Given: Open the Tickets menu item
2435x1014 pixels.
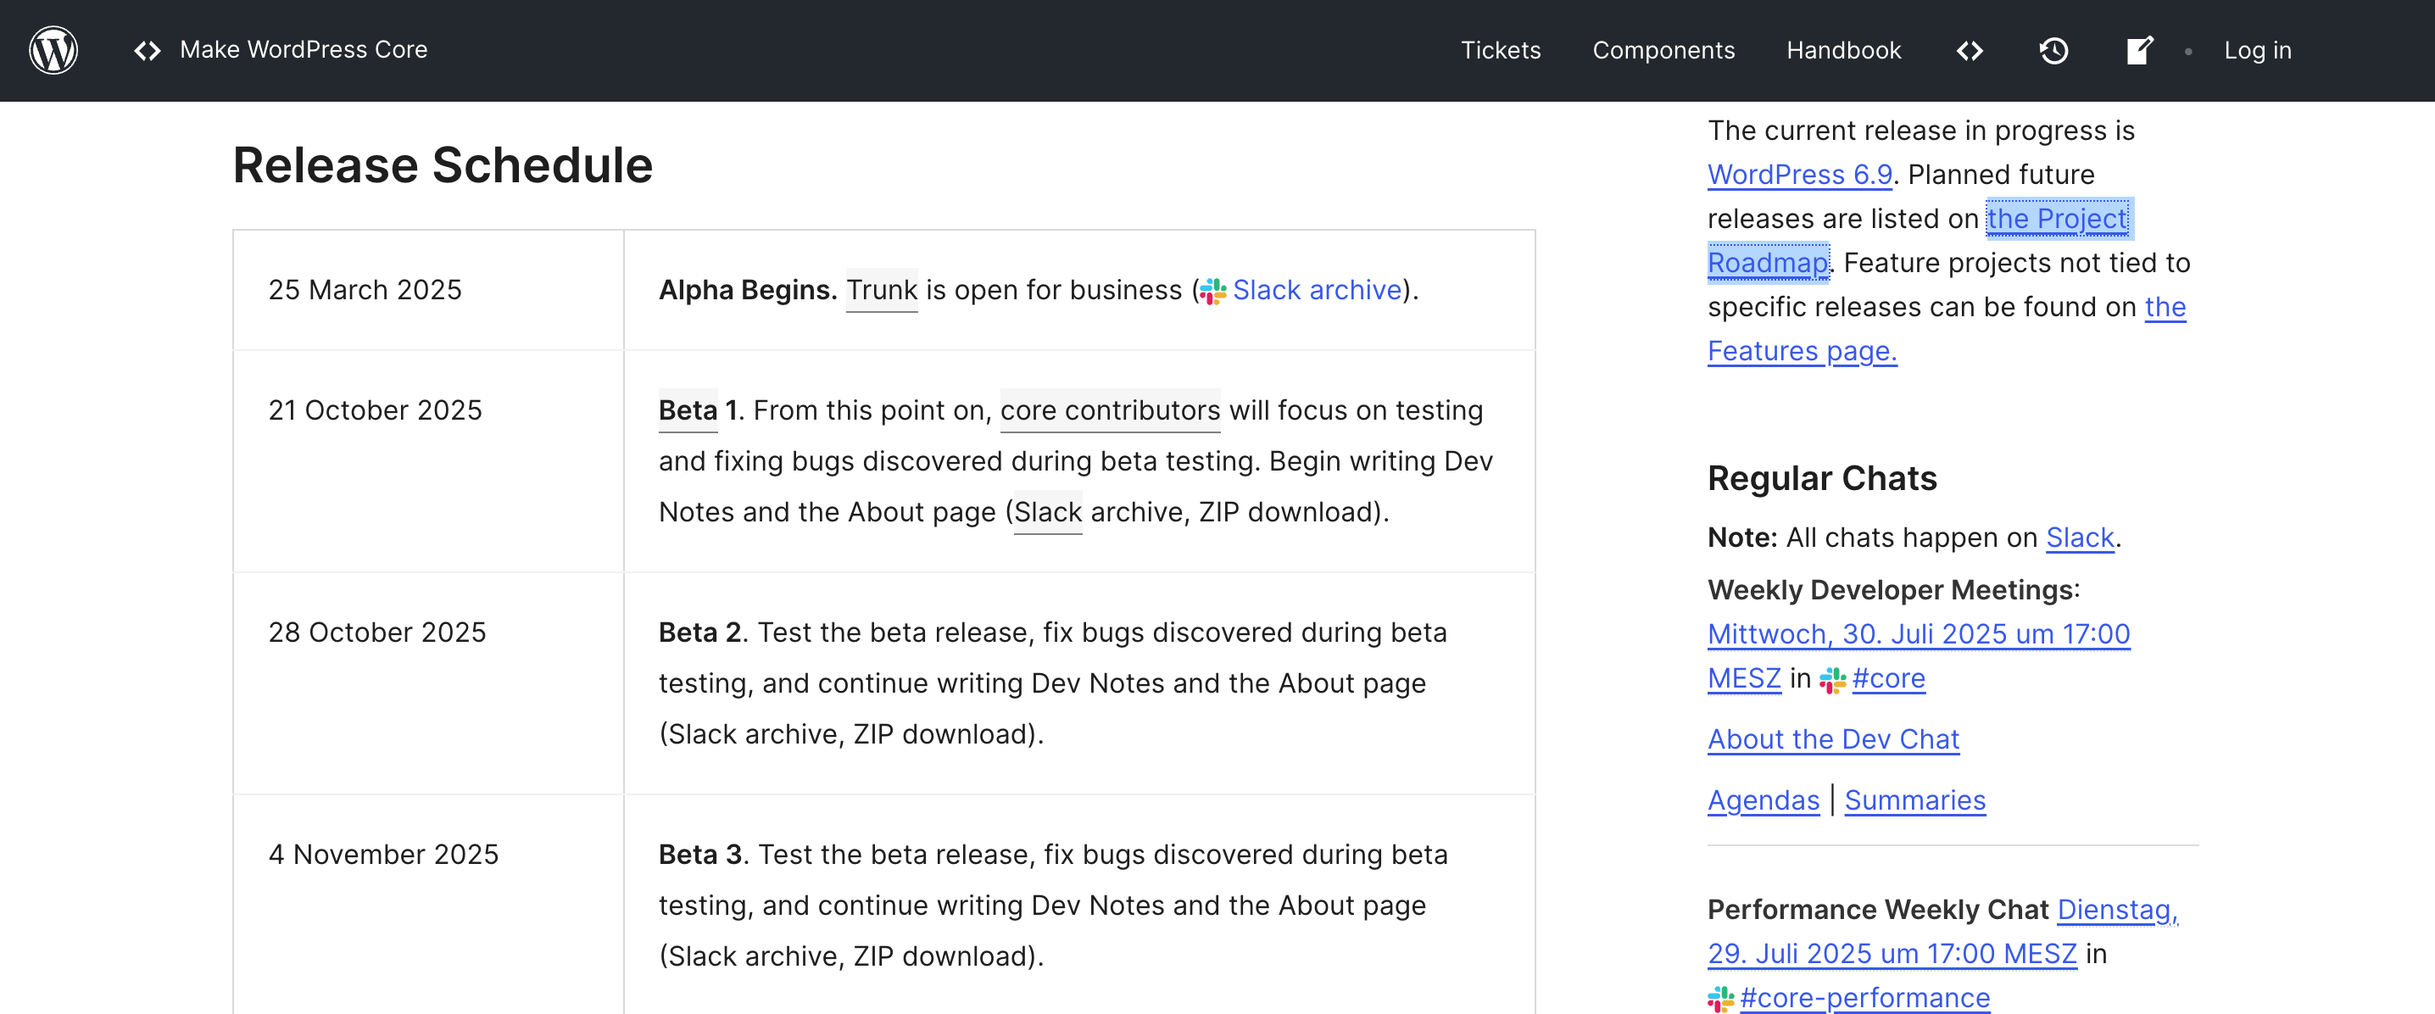Looking at the screenshot, I should [1500, 50].
